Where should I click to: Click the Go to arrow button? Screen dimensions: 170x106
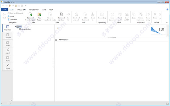[68, 16]
